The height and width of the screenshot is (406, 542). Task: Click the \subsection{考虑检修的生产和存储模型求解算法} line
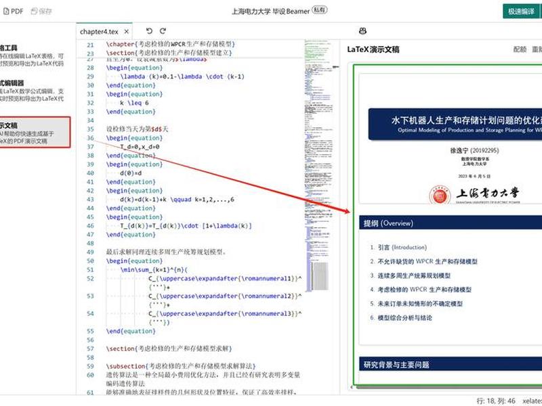pyautogui.click(x=181, y=366)
